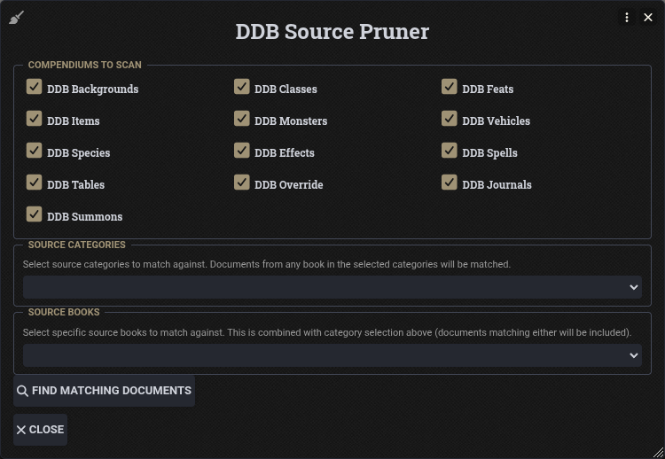Click the Close button at bottom
The height and width of the screenshot is (459, 665).
click(x=40, y=430)
